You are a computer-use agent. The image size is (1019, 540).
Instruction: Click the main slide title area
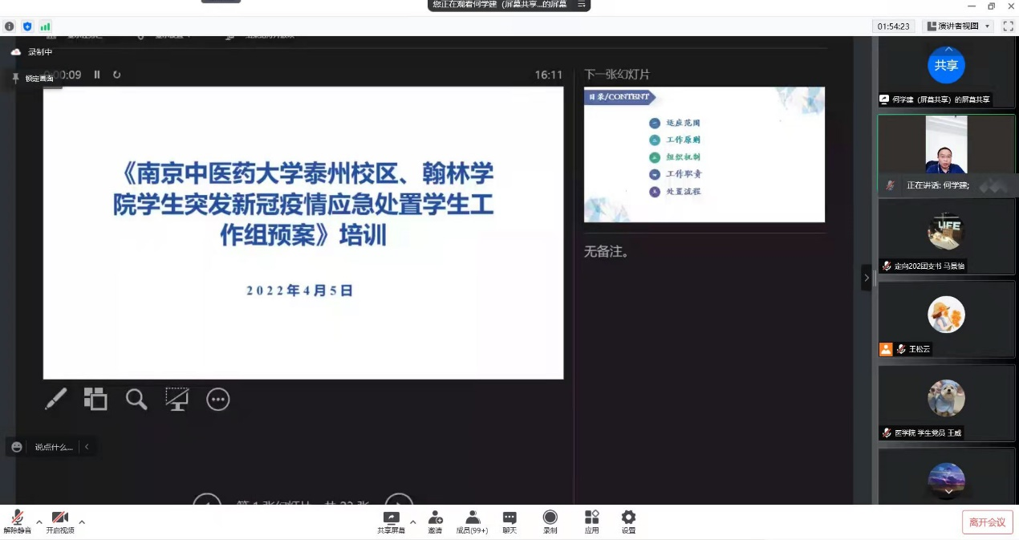[x=303, y=204]
